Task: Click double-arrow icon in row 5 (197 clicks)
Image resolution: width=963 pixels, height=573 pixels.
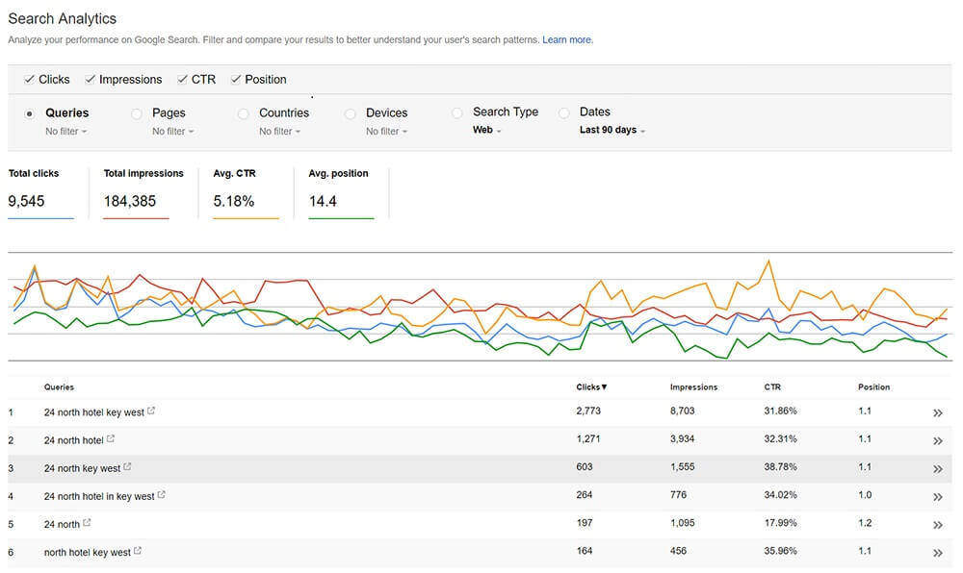Action: point(938,525)
